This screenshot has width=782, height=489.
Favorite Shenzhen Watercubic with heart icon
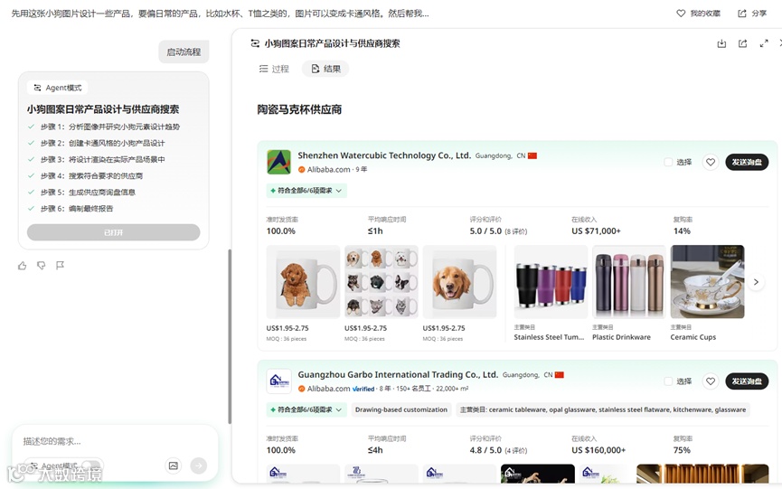tap(711, 162)
